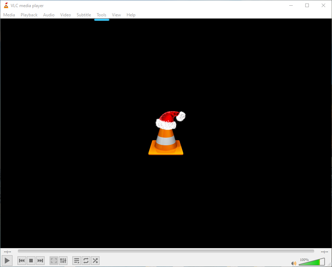Open the Help menu
Screen dimensions: 332x267
click(131, 15)
